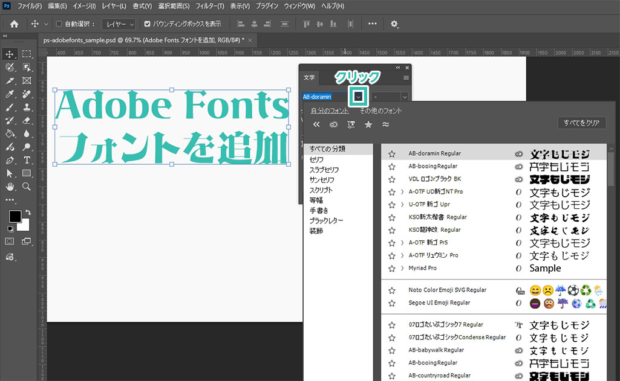Select the Hand tool
The width and height of the screenshot is (620, 381).
10,187
